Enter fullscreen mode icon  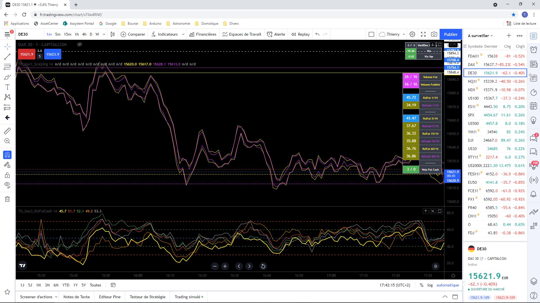pos(423,34)
